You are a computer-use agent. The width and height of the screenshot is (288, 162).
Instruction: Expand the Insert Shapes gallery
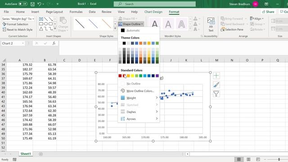click(x=55, y=29)
